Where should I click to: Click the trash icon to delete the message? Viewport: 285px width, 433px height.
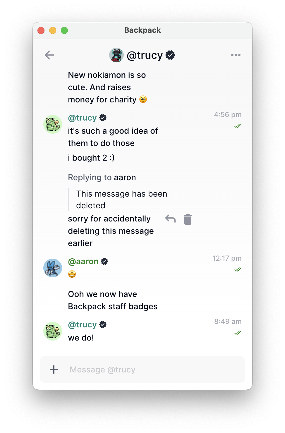coord(188,219)
